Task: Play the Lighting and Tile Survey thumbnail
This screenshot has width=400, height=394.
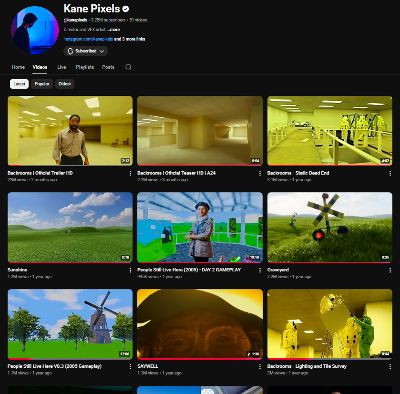Action: pos(330,324)
